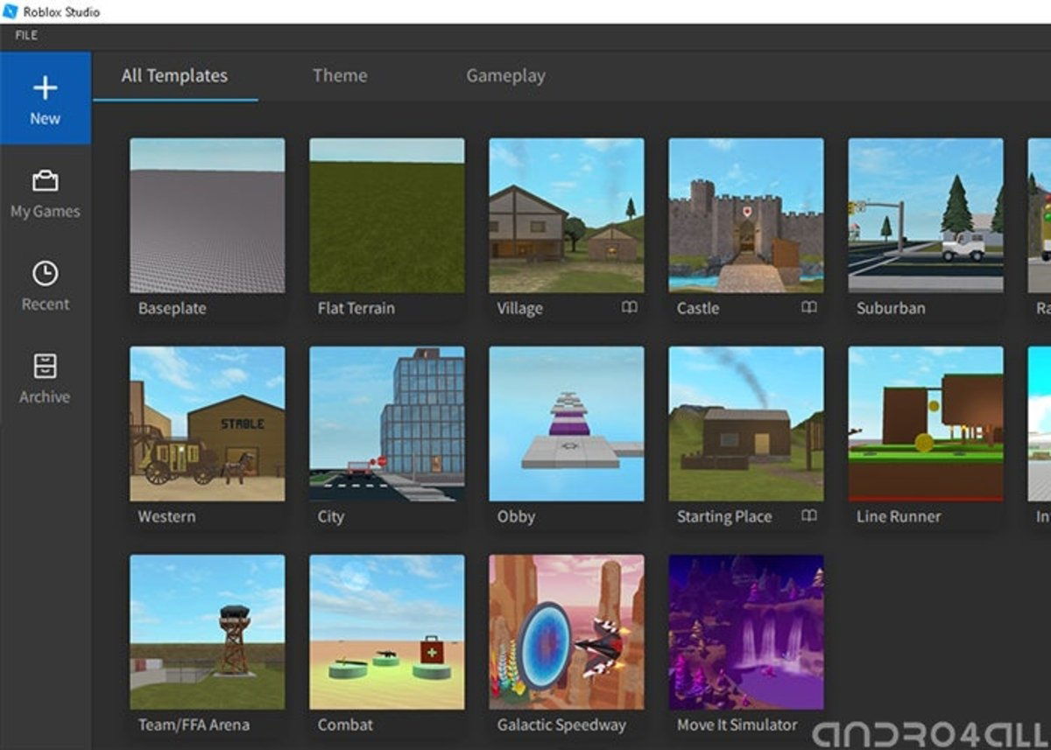Viewport: 1051px width, 750px height.
Task: Switch to the Theme tab
Action: 340,76
